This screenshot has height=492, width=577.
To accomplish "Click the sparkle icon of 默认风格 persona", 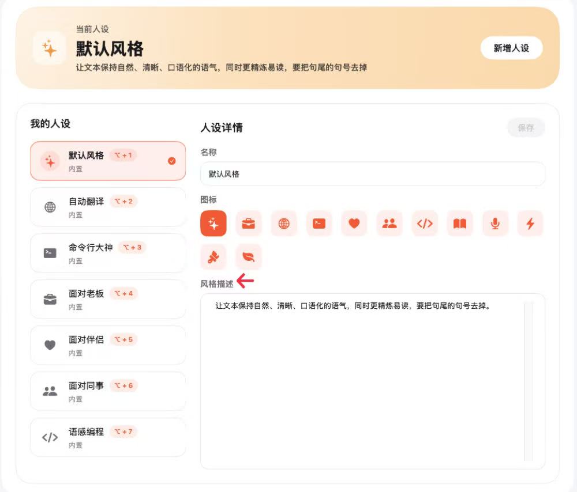I will [x=50, y=161].
